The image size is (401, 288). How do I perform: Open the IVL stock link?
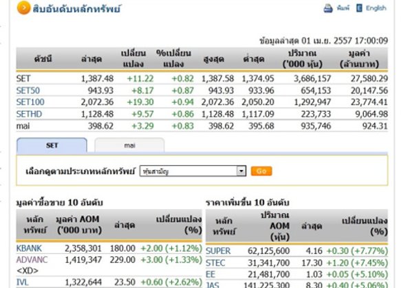(x=22, y=282)
